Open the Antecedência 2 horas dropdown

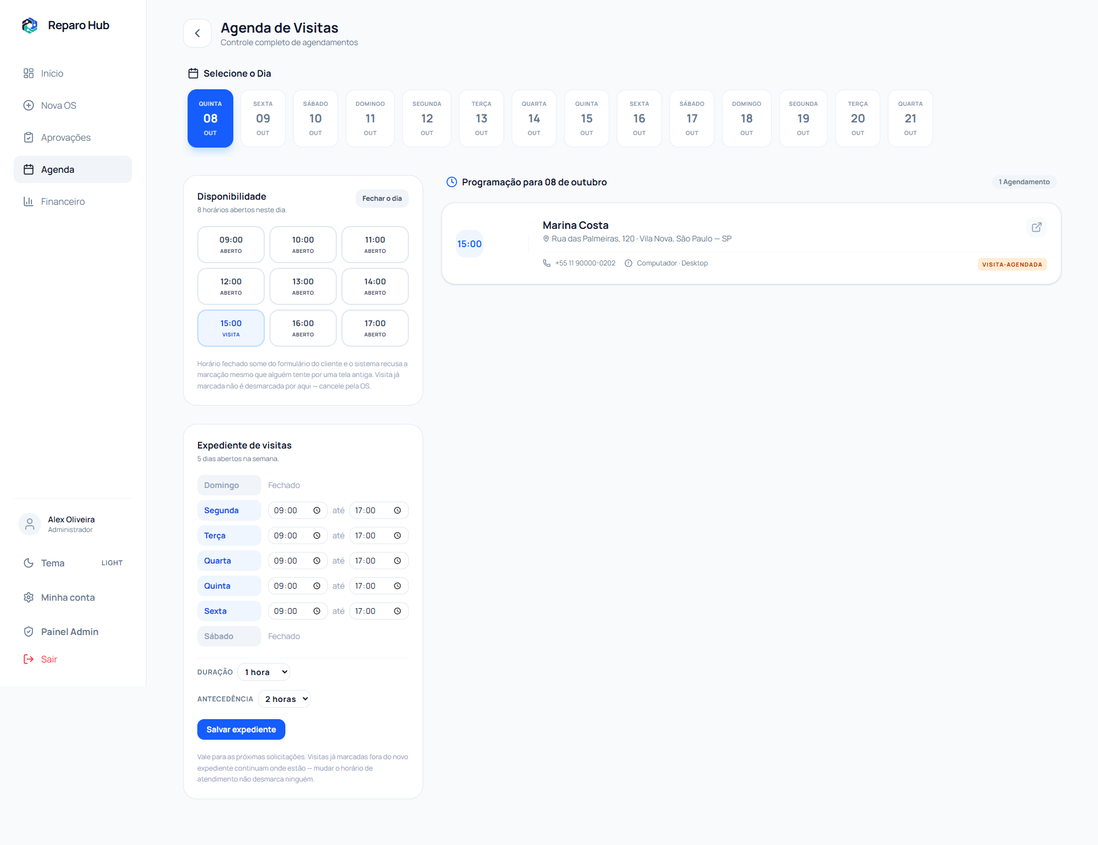click(x=284, y=699)
